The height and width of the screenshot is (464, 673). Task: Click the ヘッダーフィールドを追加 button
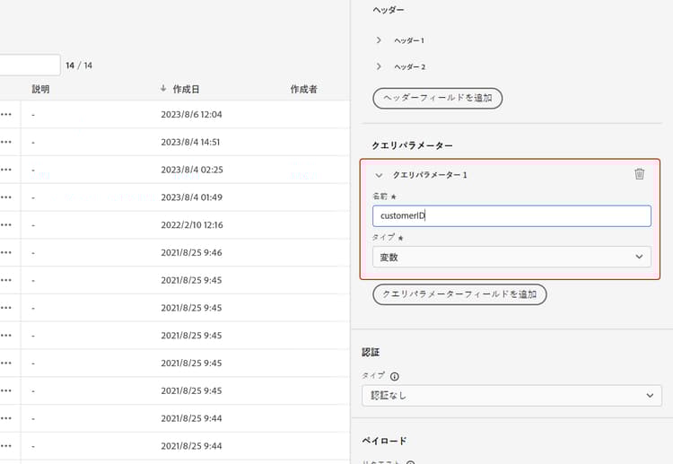coord(437,98)
